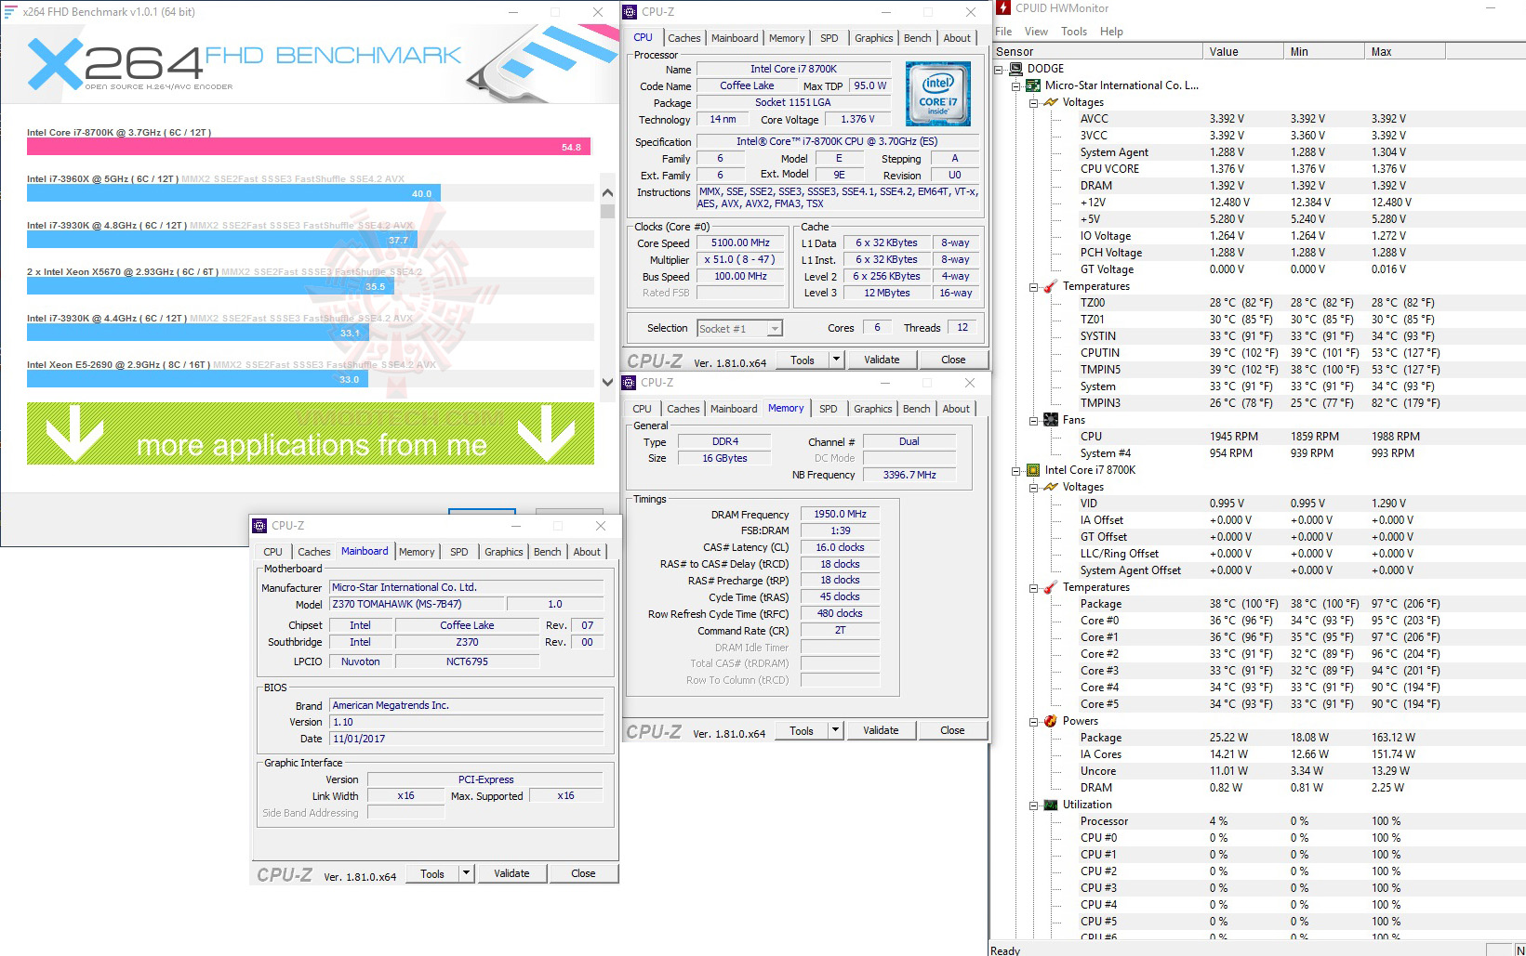Click the green 'more applications from me' banner
The height and width of the screenshot is (956, 1526).
click(311, 434)
